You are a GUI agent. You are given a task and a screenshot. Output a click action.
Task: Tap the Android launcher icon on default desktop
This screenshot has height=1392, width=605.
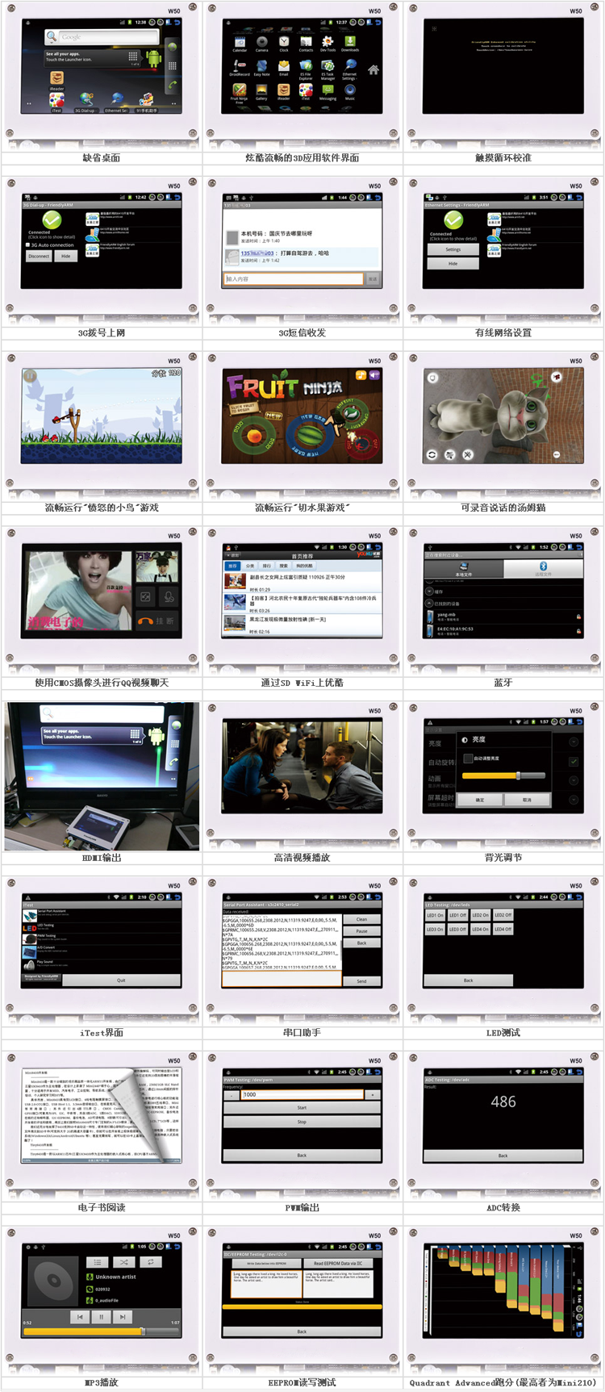point(153,58)
